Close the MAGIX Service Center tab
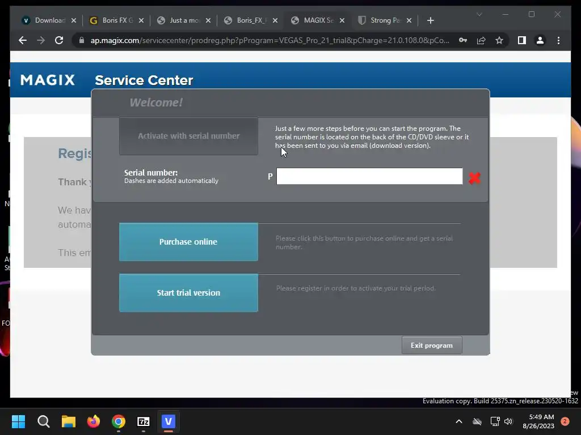This screenshot has width=581, height=435. click(342, 21)
